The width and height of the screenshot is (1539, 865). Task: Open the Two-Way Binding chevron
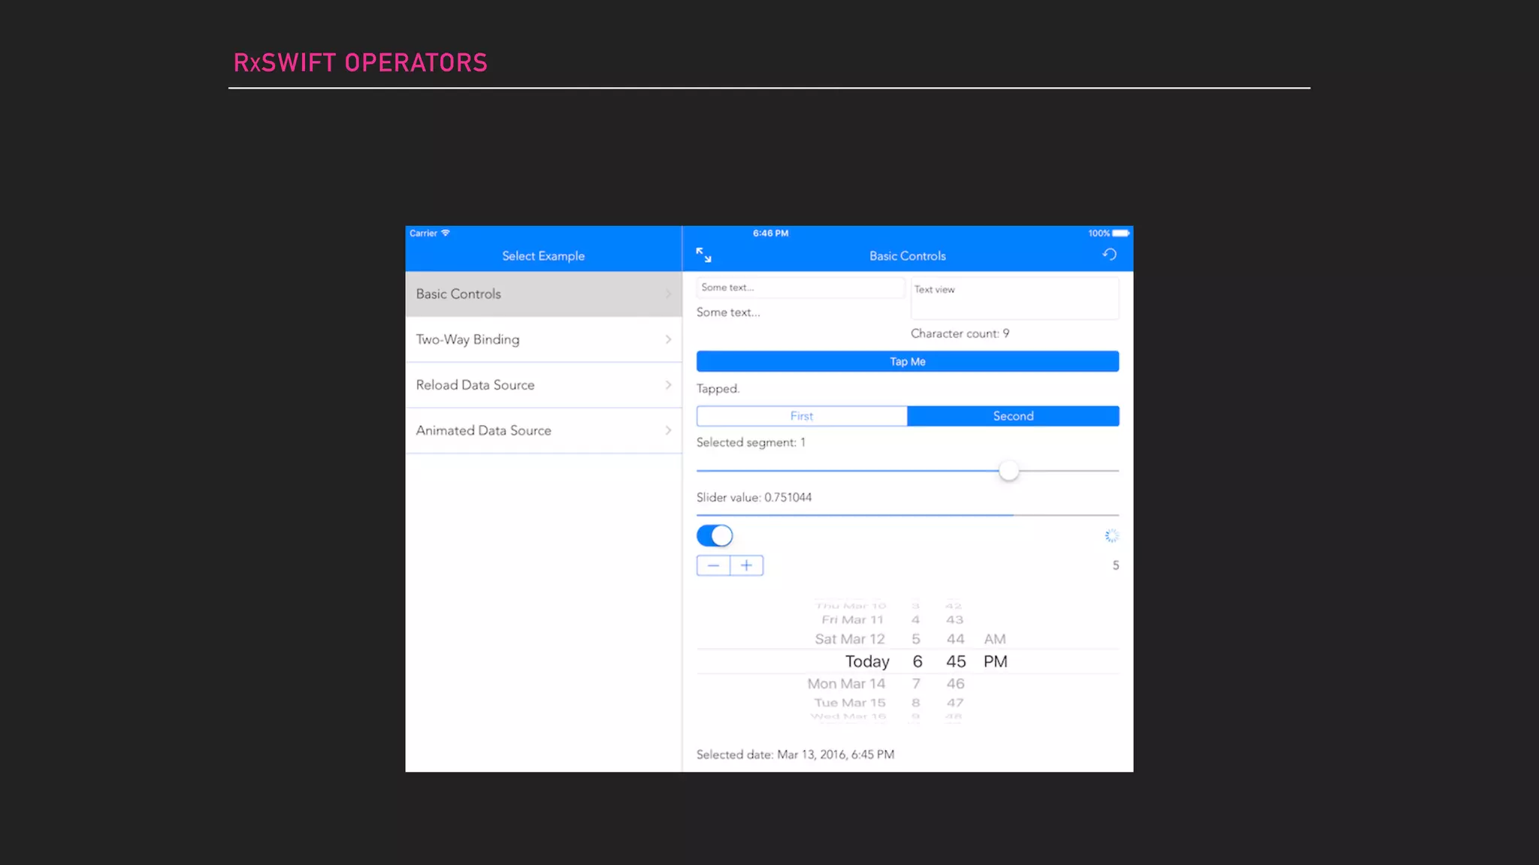click(668, 339)
